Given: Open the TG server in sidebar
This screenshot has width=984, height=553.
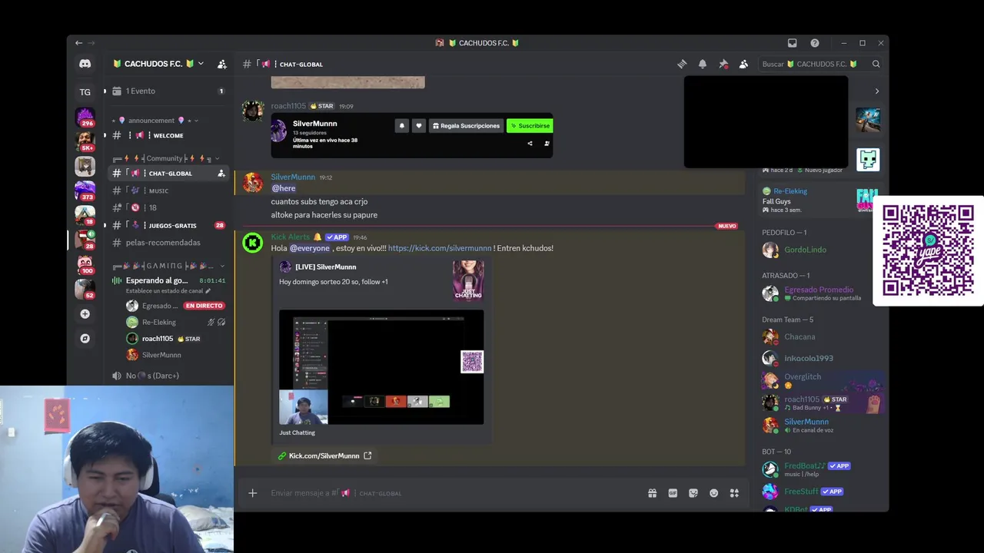Looking at the screenshot, I should pyautogui.click(x=85, y=92).
